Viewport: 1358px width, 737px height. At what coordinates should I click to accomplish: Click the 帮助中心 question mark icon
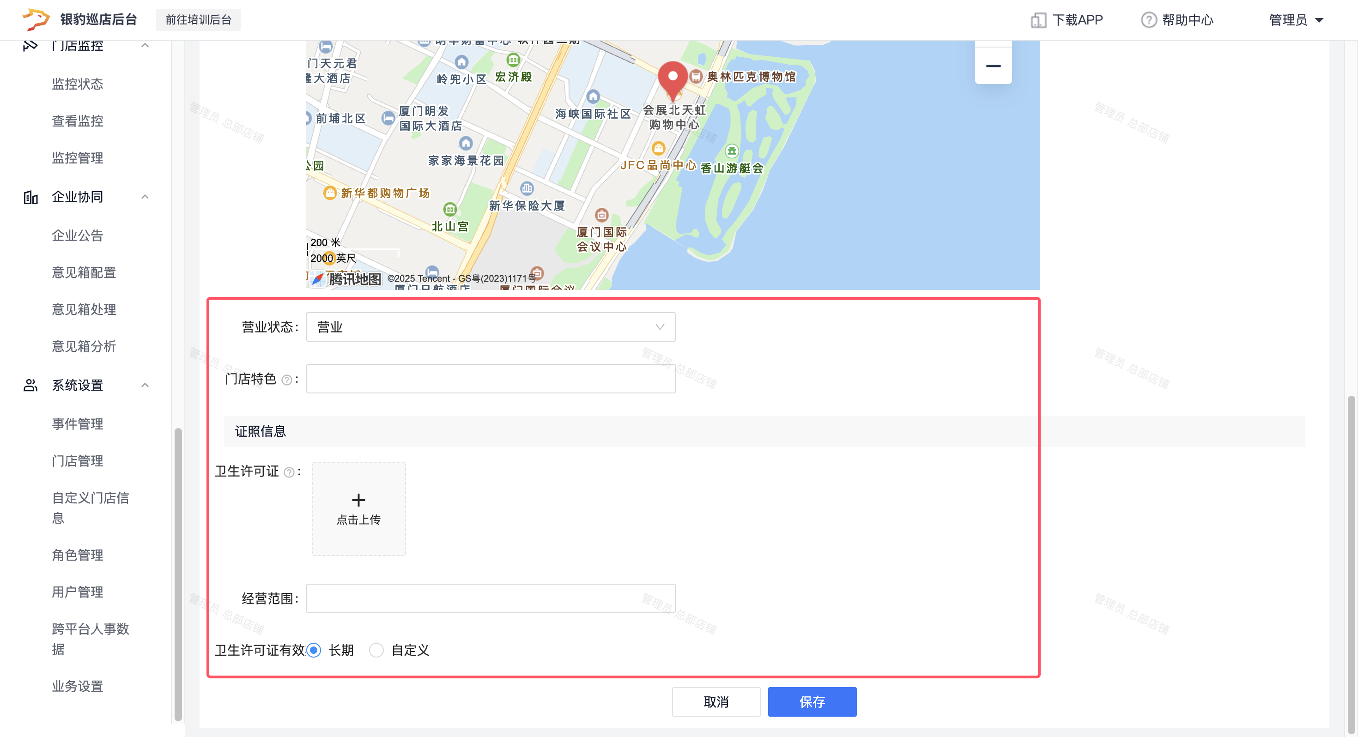pos(1149,20)
